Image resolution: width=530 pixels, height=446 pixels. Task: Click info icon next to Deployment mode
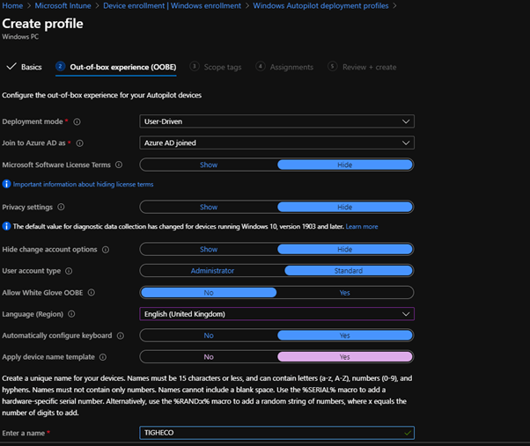(x=77, y=121)
